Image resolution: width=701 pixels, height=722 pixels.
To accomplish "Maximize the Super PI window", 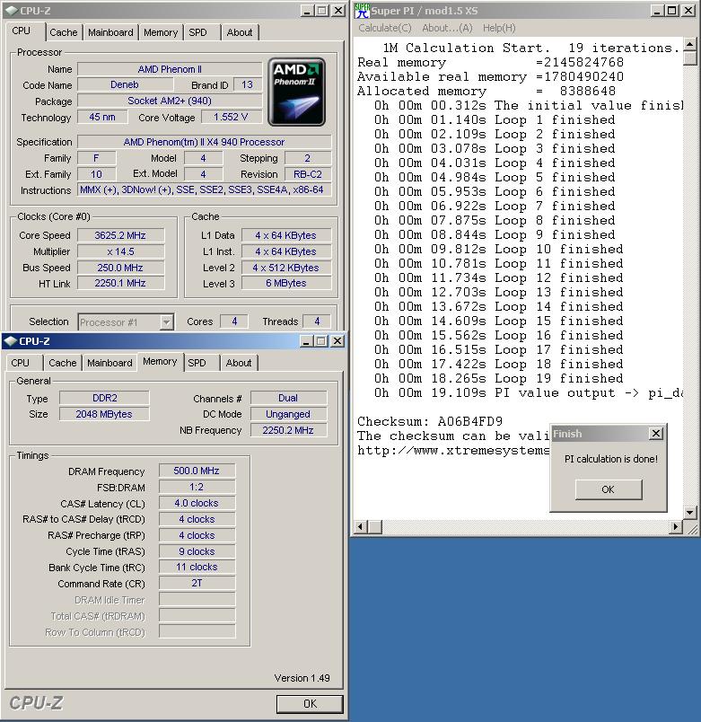I will (672, 11).
